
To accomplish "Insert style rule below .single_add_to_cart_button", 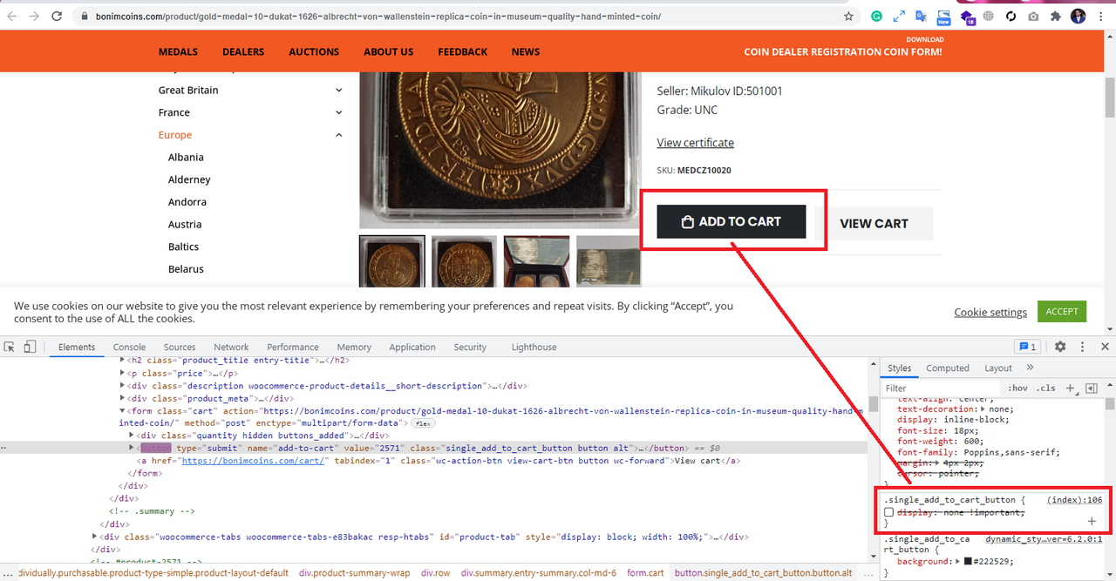I will (1092, 521).
